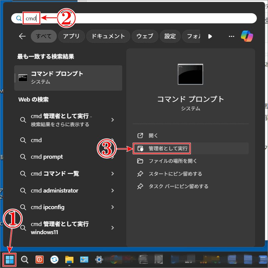This screenshot has height=268, width=268.
Task: Expand chevron for 'cmd administrator' suggestion
Action: click(x=112, y=191)
